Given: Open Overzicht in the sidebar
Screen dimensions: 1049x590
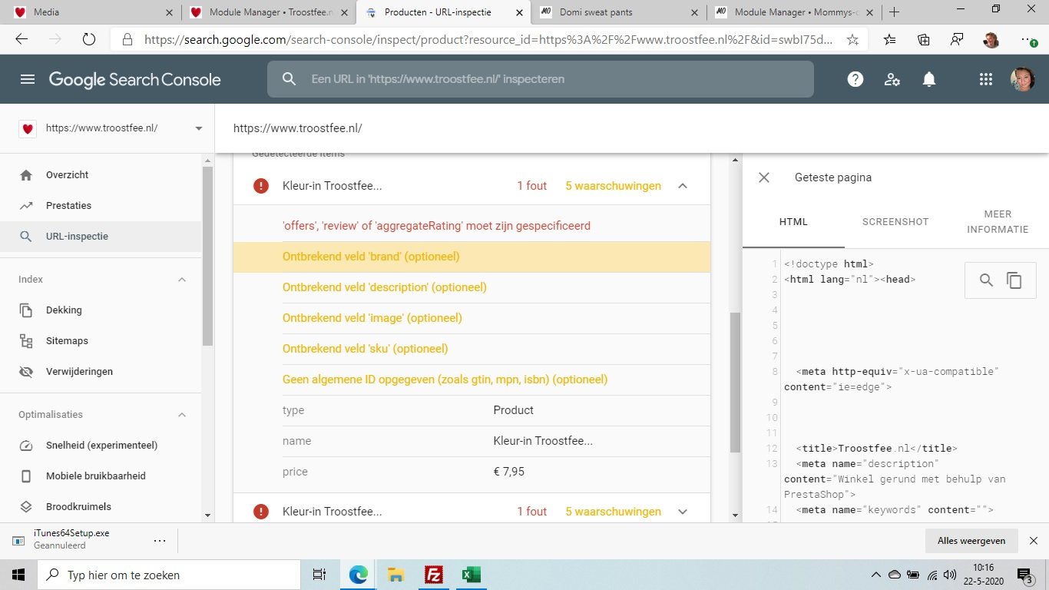Looking at the screenshot, I should tap(101, 175).
